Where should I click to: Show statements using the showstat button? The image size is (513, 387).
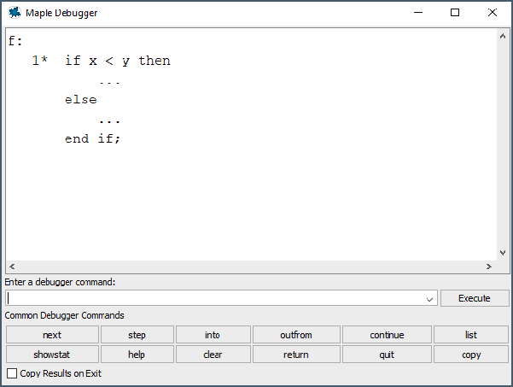[x=52, y=355]
